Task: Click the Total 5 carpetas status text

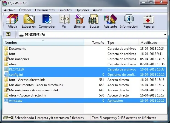Action: coord(124,118)
